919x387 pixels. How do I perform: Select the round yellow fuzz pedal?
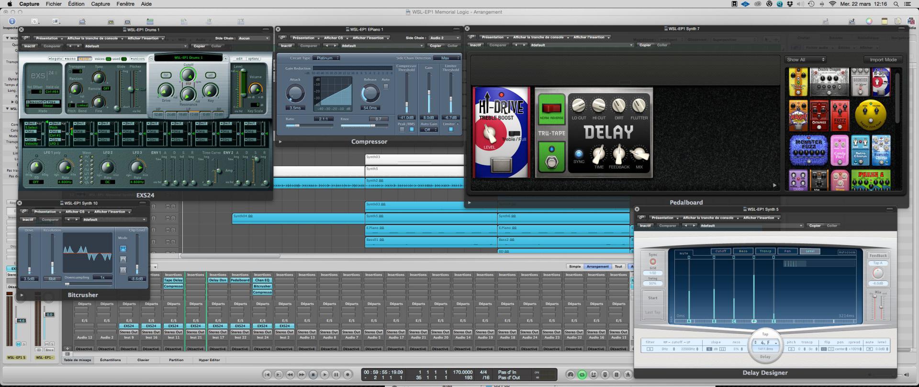[871, 115]
